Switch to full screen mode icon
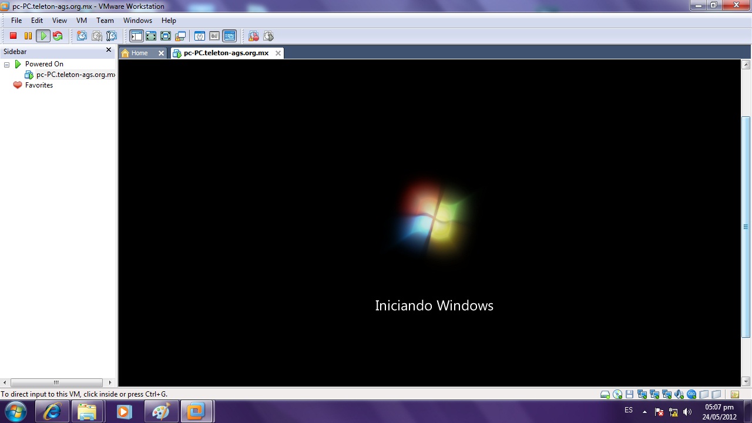 coord(166,36)
